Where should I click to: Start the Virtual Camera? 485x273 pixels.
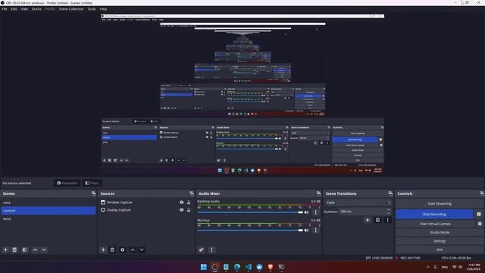[435, 224]
